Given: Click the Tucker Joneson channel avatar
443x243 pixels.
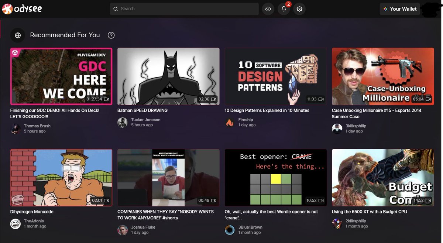Looking at the screenshot, I should point(123,123).
